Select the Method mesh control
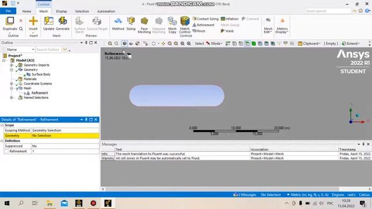The image size is (372, 209). click(118, 24)
